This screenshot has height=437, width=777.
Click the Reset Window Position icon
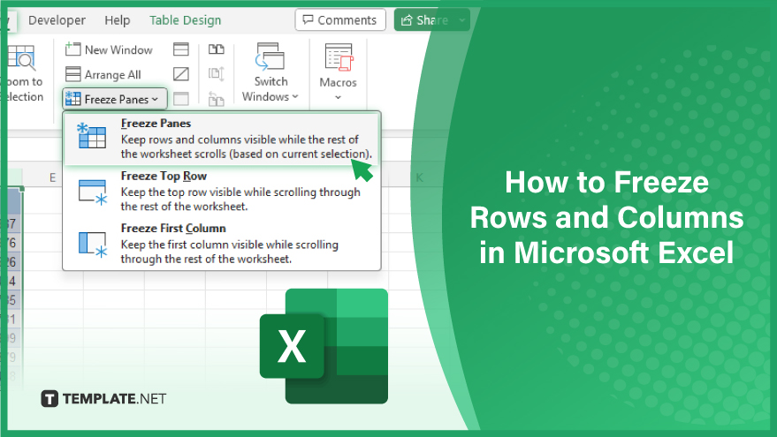click(x=216, y=99)
